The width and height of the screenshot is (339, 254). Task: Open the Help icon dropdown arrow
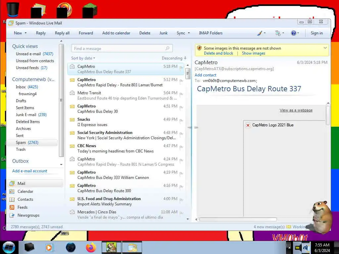(x=298, y=33)
